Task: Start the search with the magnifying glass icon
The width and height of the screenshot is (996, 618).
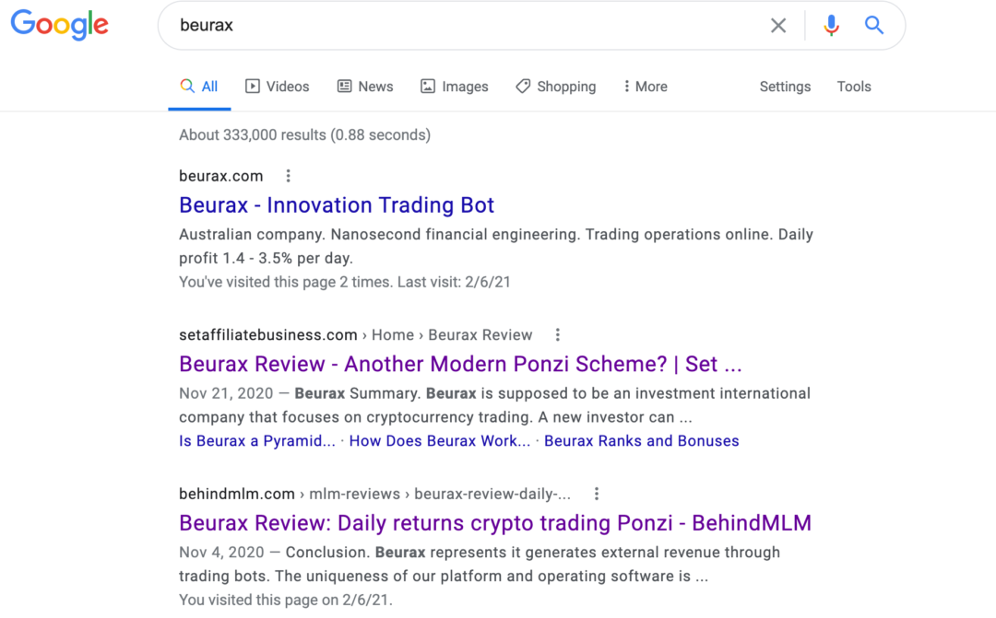Action: coord(873,25)
